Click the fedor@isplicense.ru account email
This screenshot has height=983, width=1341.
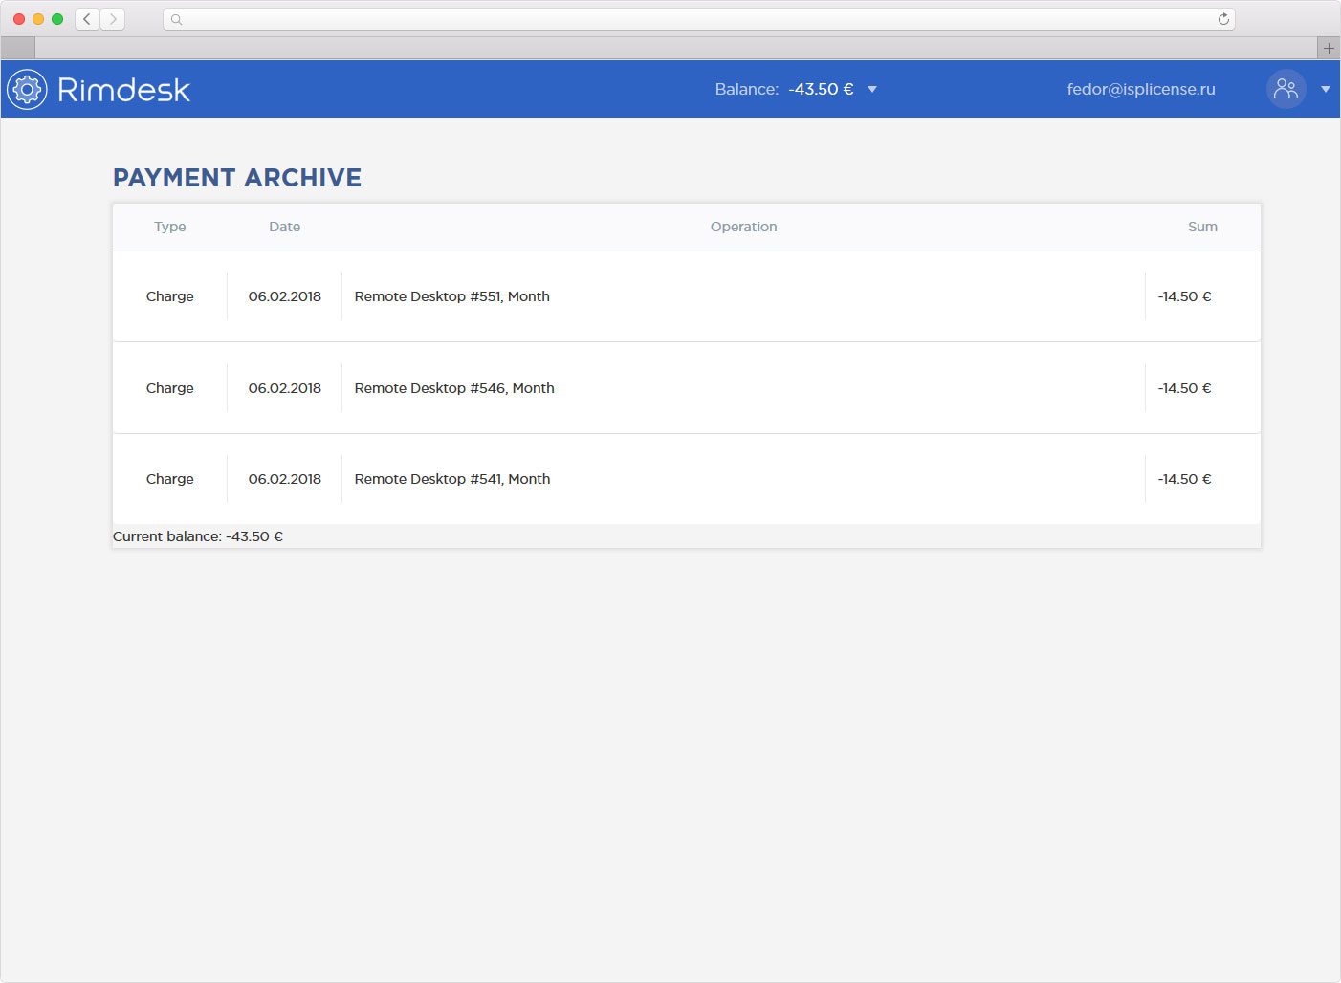pyautogui.click(x=1140, y=89)
